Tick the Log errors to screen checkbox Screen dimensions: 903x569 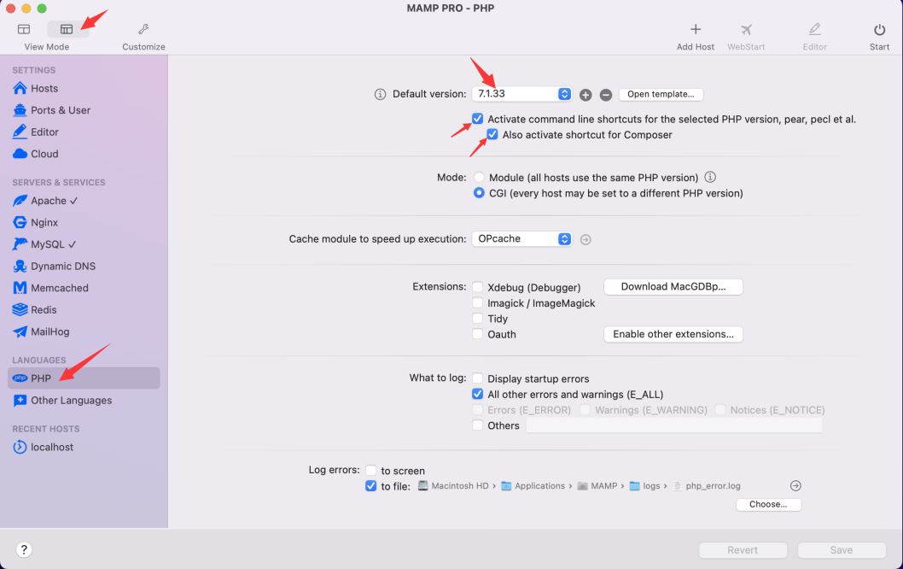pos(371,471)
